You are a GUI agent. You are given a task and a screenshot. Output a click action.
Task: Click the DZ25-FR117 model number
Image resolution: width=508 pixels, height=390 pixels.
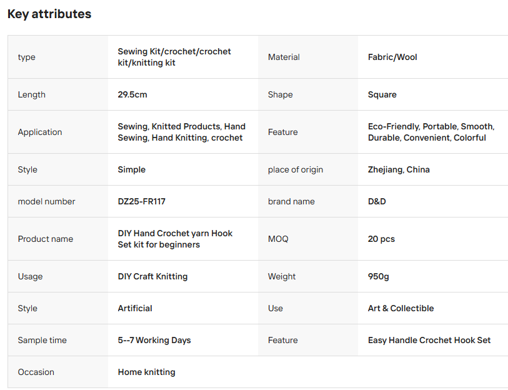click(142, 201)
